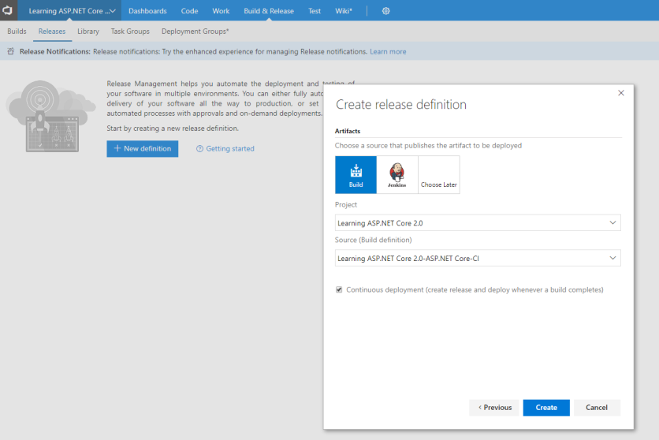Click the 'Create release definition' dialog title
Viewport: 659px width, 440px height.
pyautogui.click(x=401, y=104)
